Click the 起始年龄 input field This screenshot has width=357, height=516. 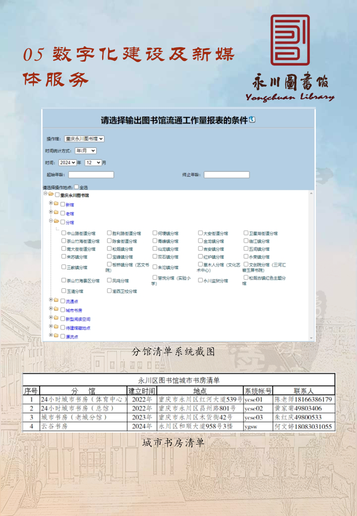tap(91, 175)
